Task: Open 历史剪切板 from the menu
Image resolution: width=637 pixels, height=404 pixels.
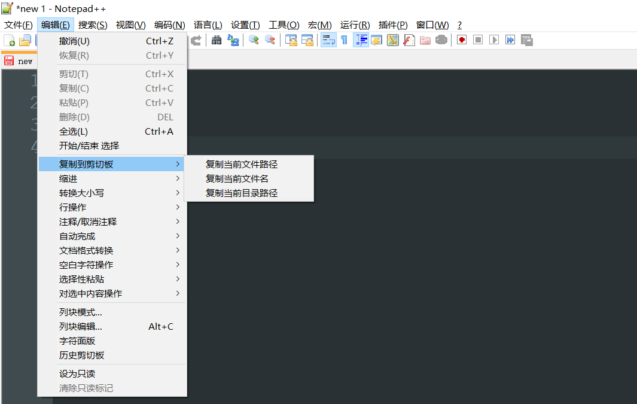Action: (x=112, y=356)
